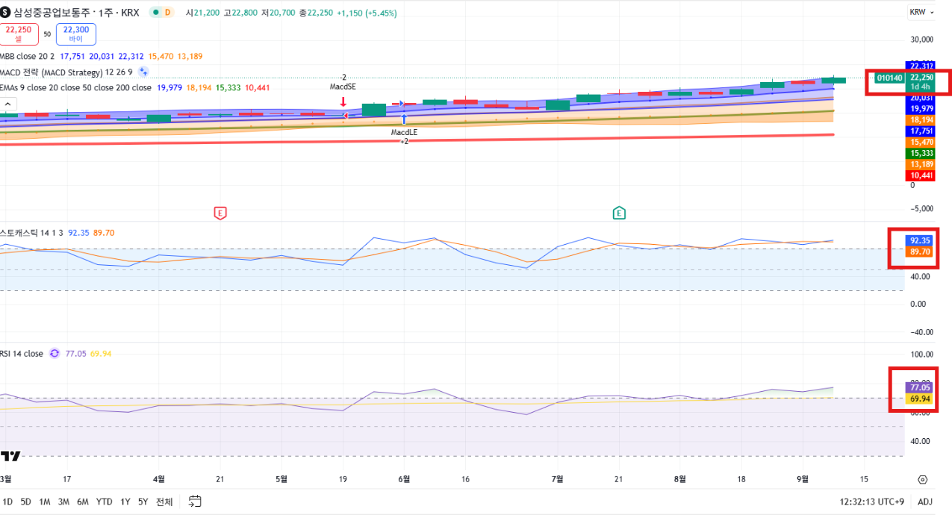Select the RSI 14 close legend
Image resolution: width=952 pixels, height=515 pixels.
(x=22, y=354)
